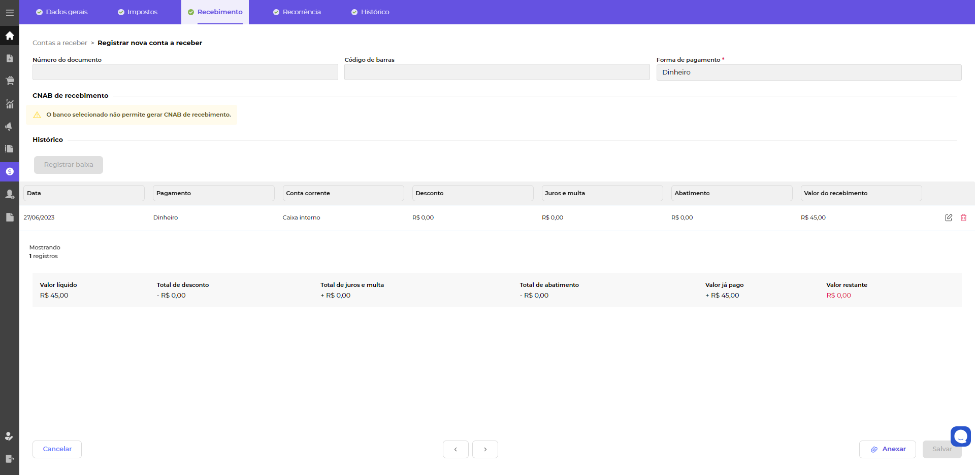Open the megaphone marketing sidebar icon

click(10, 126)
